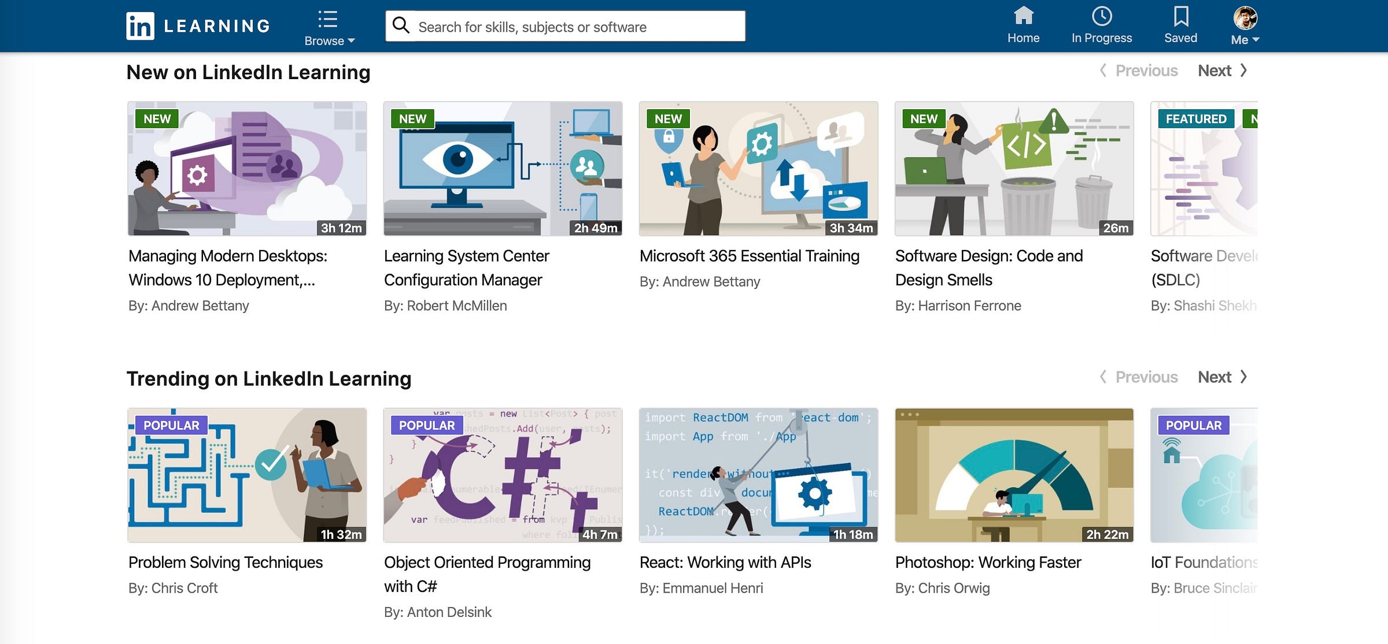This screenshot has width=1388, height=644.
Task: Open Microsoft 365 Essential Training thumbnail
Action: click(x=758, y=169)
